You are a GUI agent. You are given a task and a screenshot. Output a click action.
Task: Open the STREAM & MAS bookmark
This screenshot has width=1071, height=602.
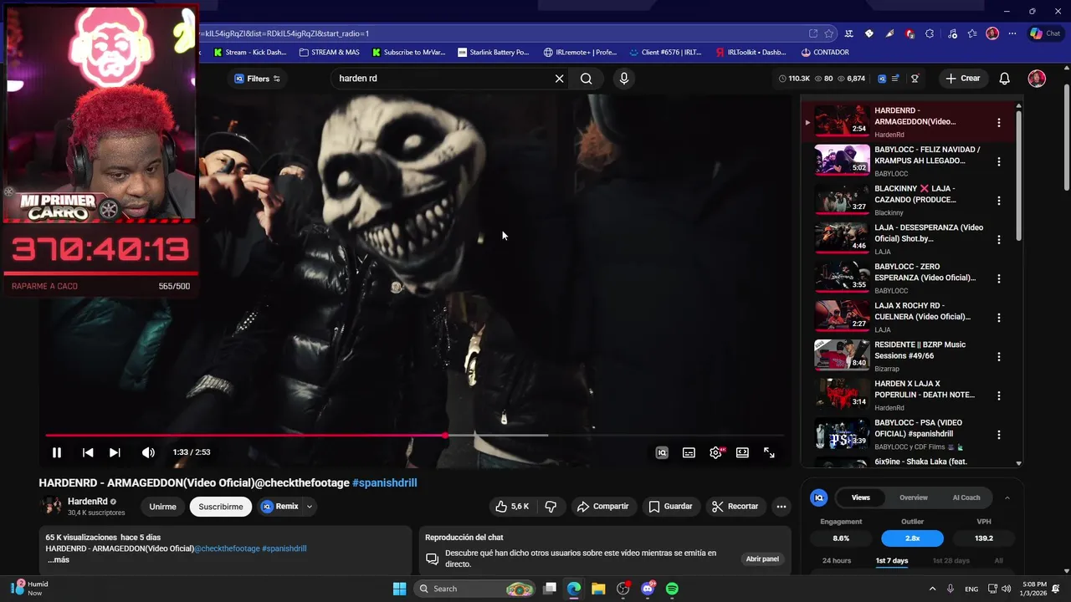[328, 52]
